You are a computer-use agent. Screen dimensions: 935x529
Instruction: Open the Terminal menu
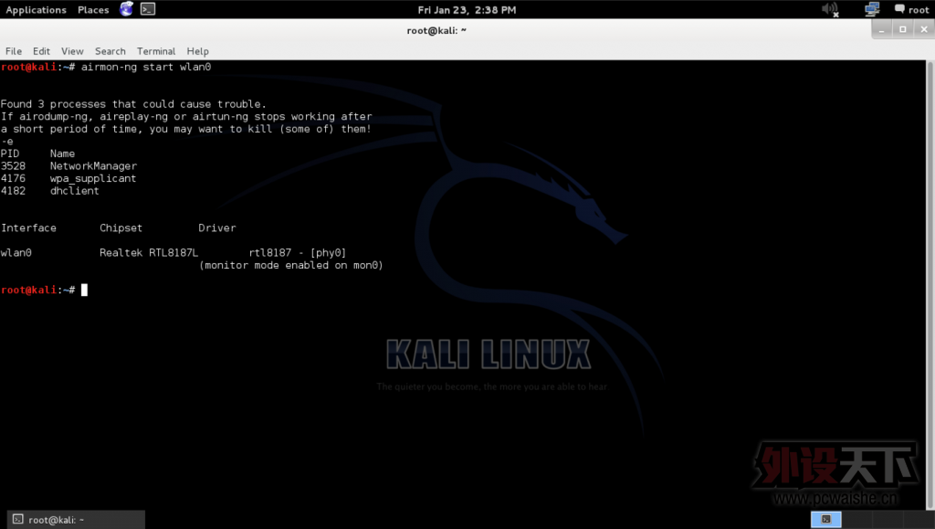coord(155,51)
